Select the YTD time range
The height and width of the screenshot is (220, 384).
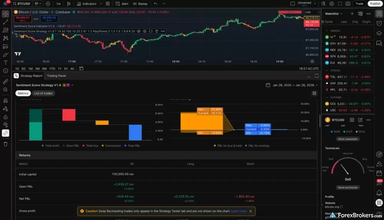pos(52,69)
